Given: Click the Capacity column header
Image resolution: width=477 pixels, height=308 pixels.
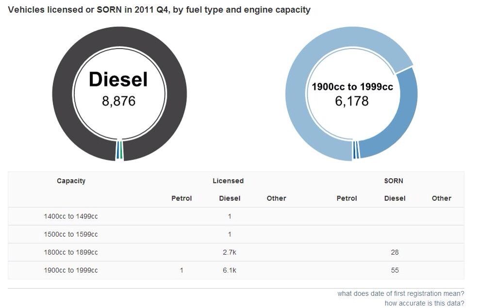Looking at the screenshot, I should click(x=71, y=181).
